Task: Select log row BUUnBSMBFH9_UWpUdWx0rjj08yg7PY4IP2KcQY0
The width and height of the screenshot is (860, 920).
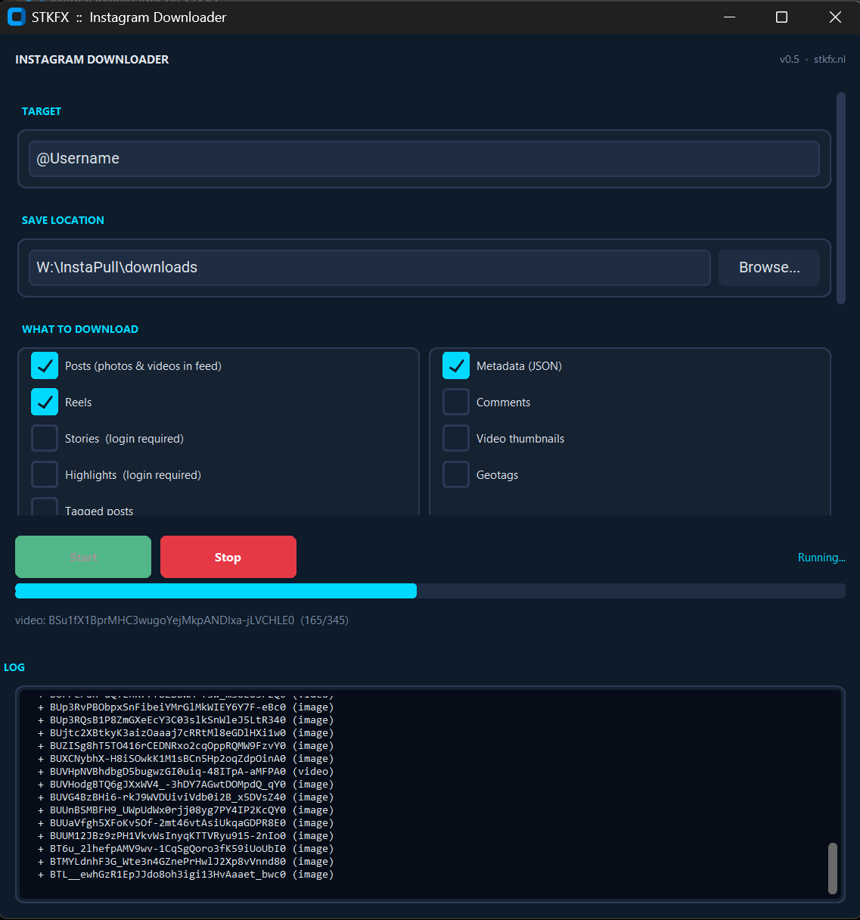Action: click(x=186, y=810)
